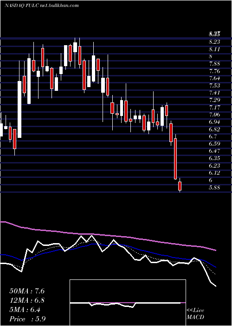Screen dimensions: 232x326
Task: Click the 7.53 price level label
Action: (214, 86)
